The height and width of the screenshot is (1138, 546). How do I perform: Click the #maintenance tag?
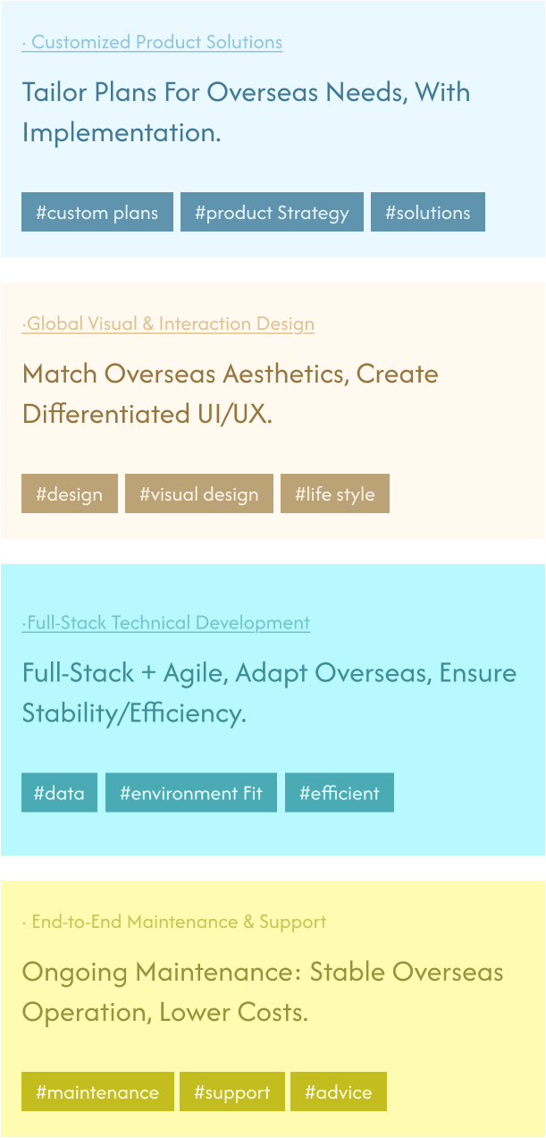(x=97, y=1092)
